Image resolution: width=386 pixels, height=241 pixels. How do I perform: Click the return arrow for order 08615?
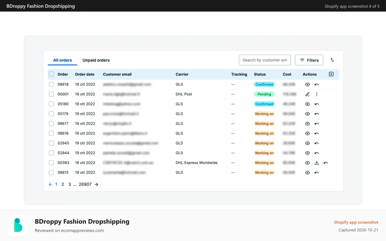coord(317,173)
